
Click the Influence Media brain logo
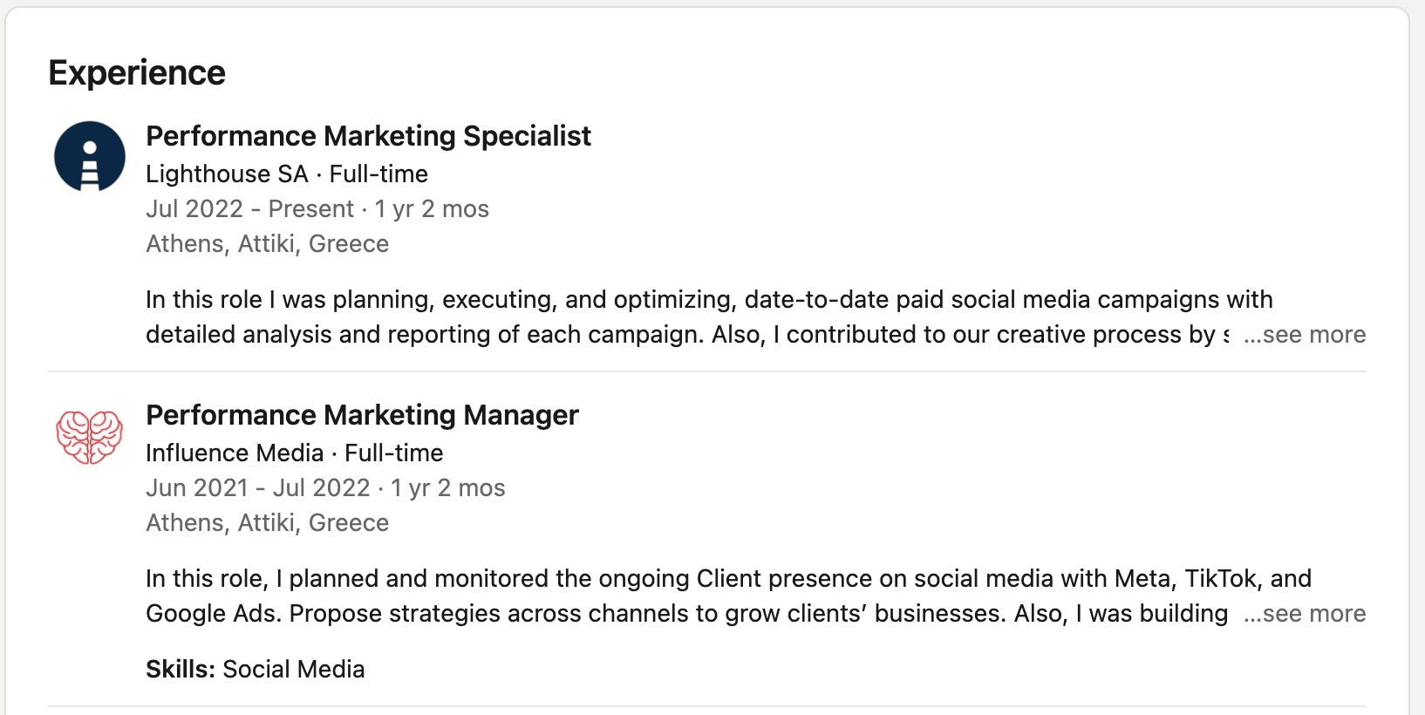(89, 436)
